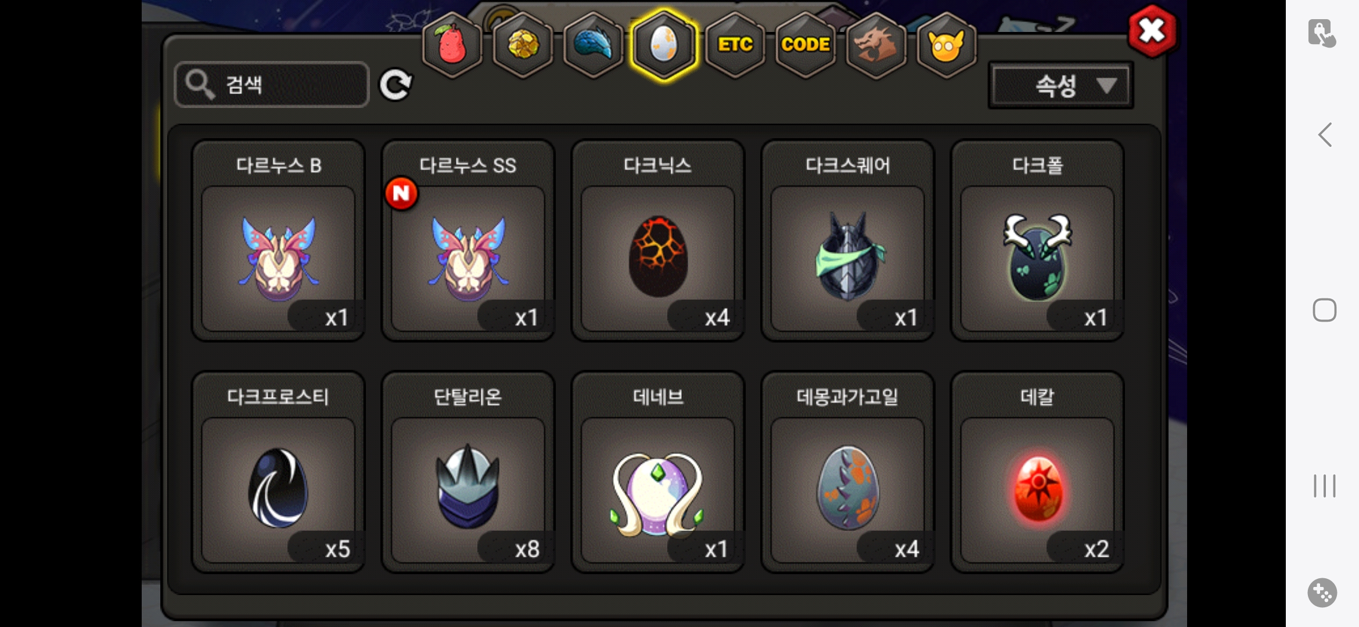Click the refresh arrow beside search

tap(396, 85)
